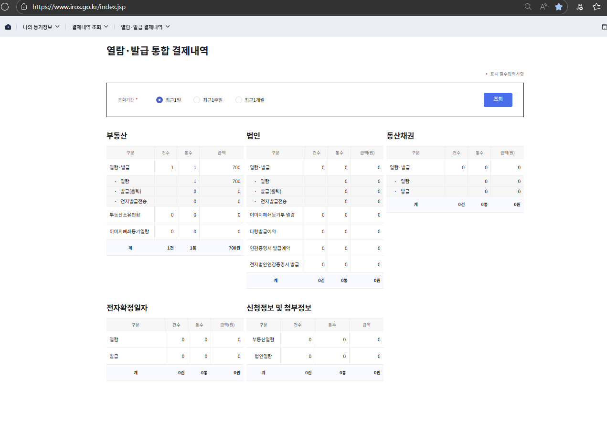
Task: Expand the 나의 등기정보 dropdown
Action: coord(41,27)
